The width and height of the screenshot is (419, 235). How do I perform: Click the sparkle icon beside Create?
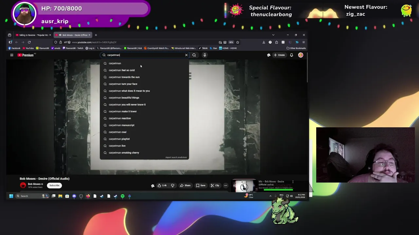(x=269, y=55)
